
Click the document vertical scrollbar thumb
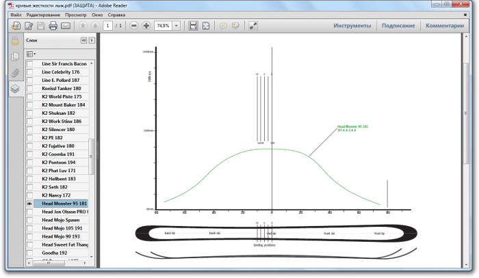tap(466, 113)
